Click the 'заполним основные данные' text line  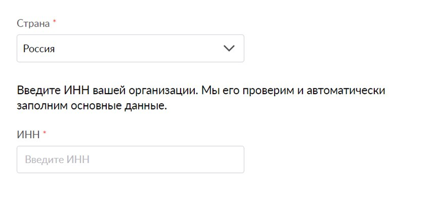click(x=92, y=106)
